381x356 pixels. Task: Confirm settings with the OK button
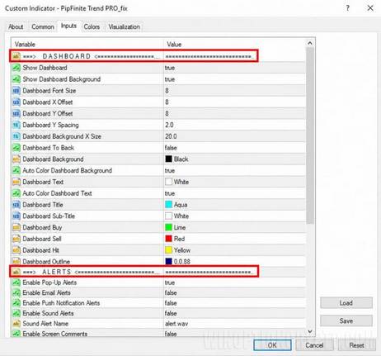(272, 345)
